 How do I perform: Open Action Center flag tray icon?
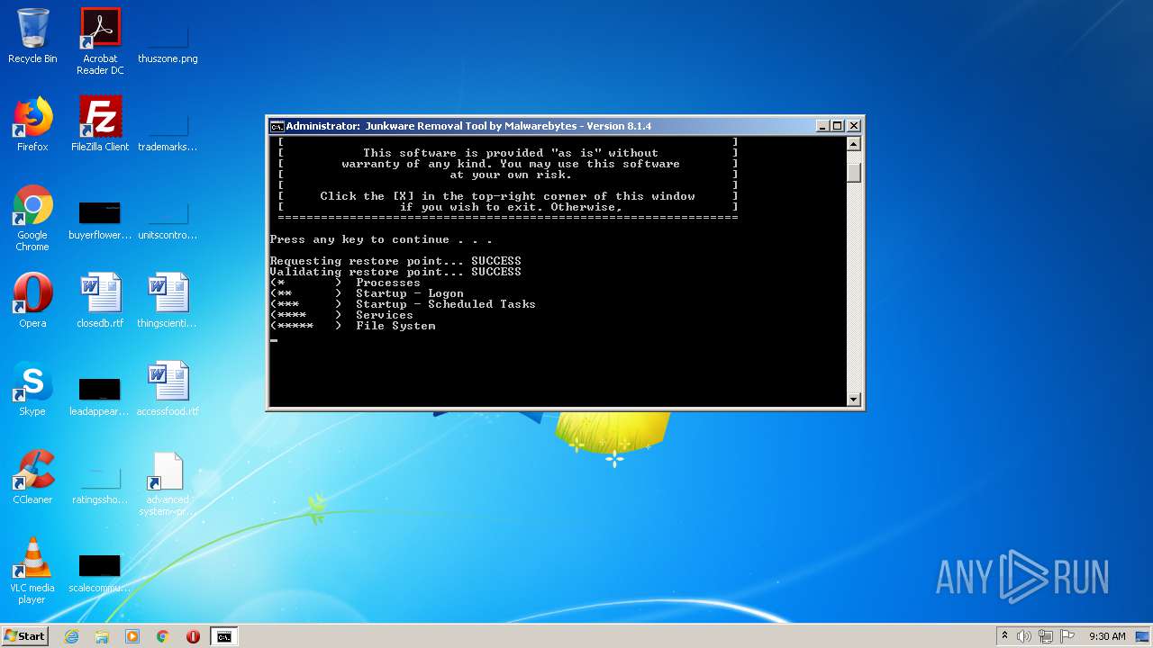pyautogui.click(x=1067, y=636)
